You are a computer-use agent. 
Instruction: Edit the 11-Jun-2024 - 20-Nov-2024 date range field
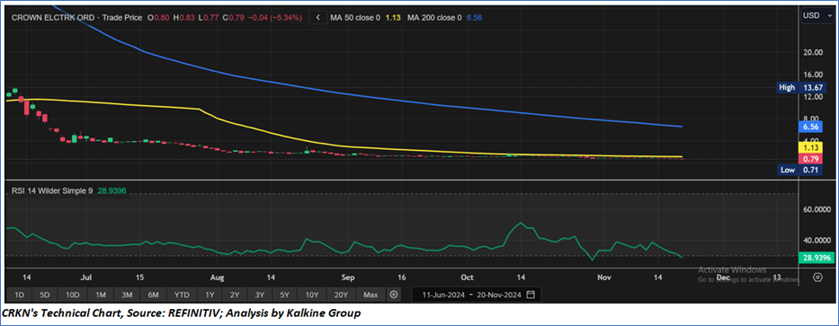click(x=477, y=295)
